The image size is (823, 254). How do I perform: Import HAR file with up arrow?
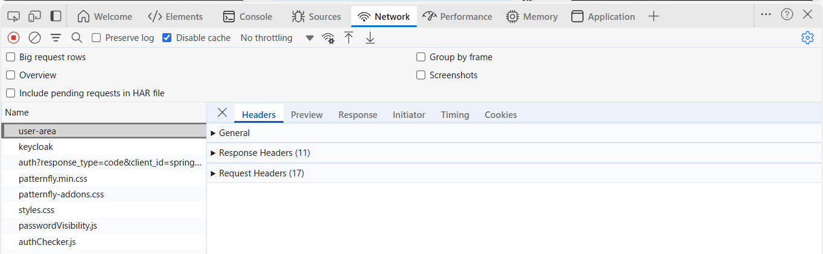coord(349,38)
